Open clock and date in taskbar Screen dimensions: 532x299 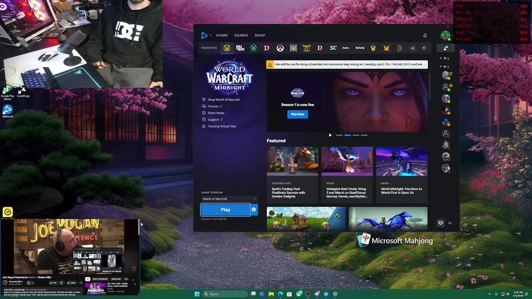click(518, 294)
